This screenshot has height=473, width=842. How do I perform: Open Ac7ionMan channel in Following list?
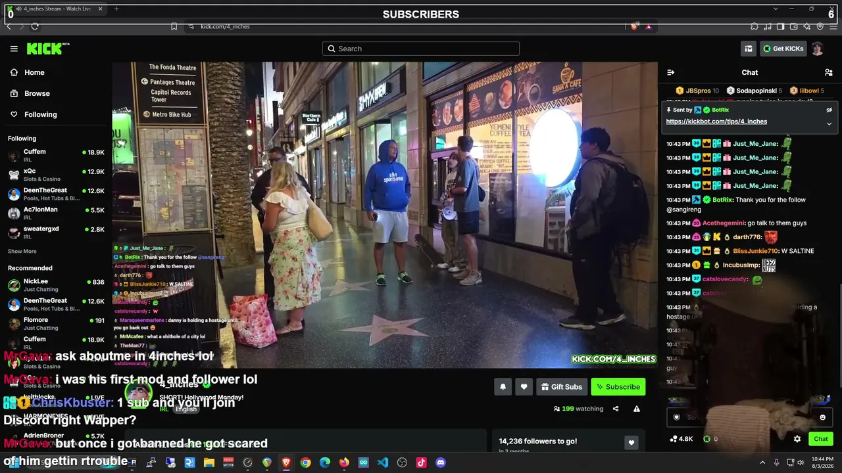(56, 213)
